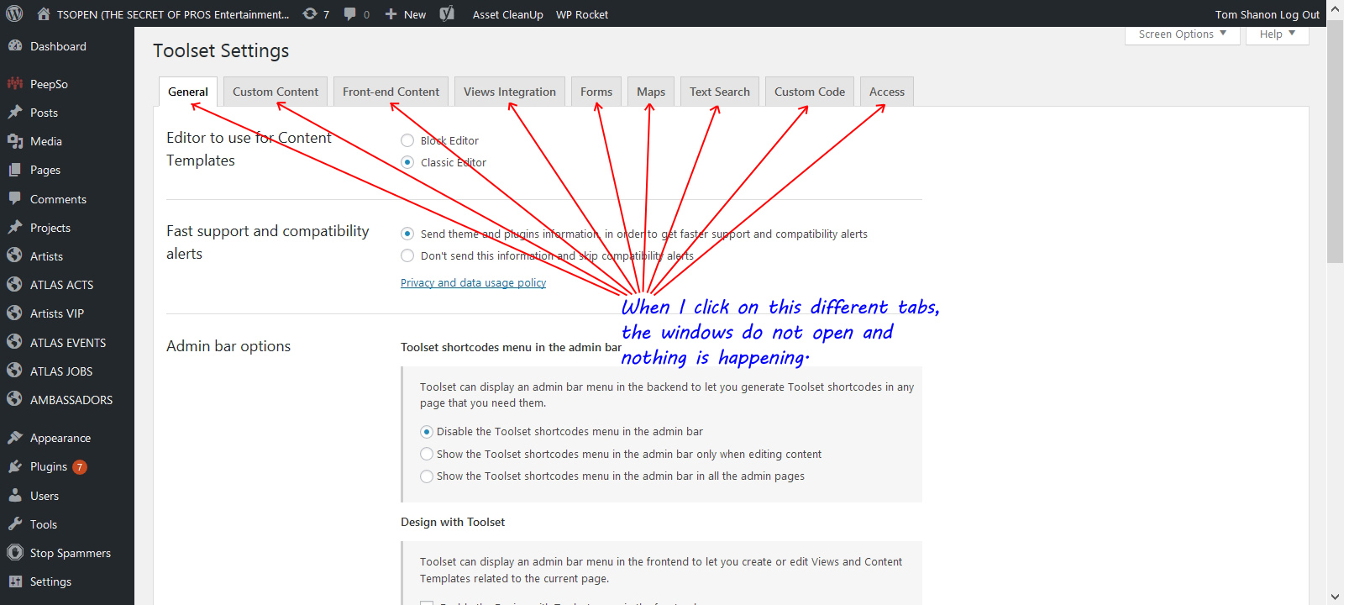This screenshot has height=605, width=1349.
Task: Select shortcodes menu only when editing content
Action: coord(427,454)
